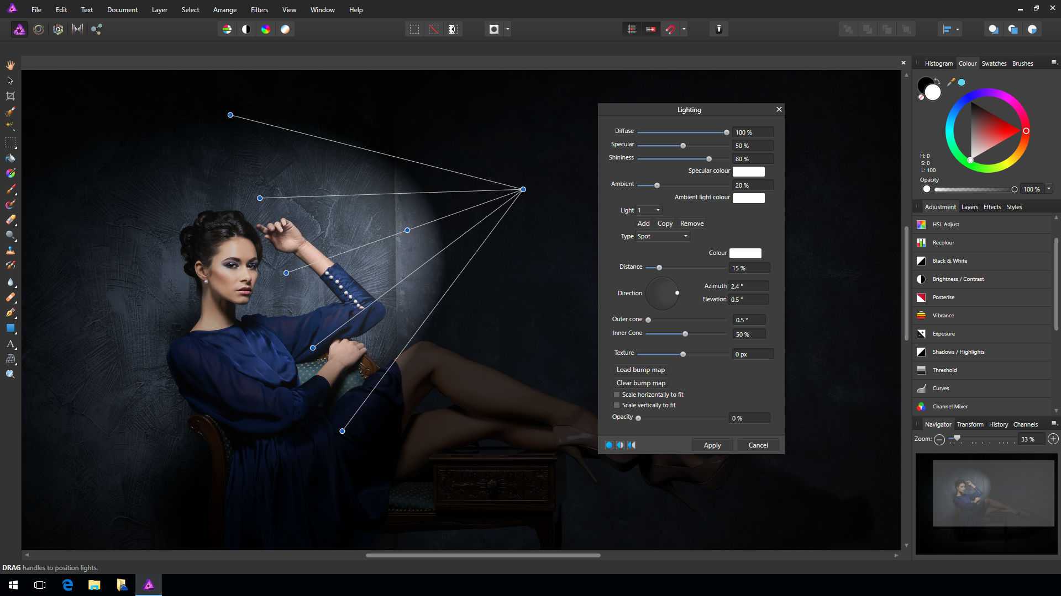
Task: Click the Curves adjustment icon
Action: (x=921, y=387)
